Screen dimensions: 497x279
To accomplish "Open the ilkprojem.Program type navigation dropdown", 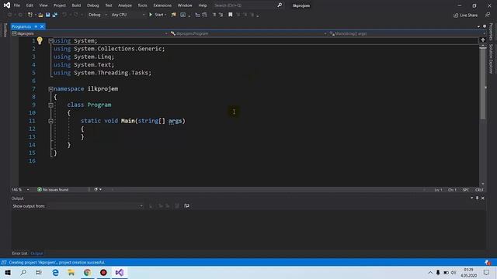I will (x=248, y=33).
